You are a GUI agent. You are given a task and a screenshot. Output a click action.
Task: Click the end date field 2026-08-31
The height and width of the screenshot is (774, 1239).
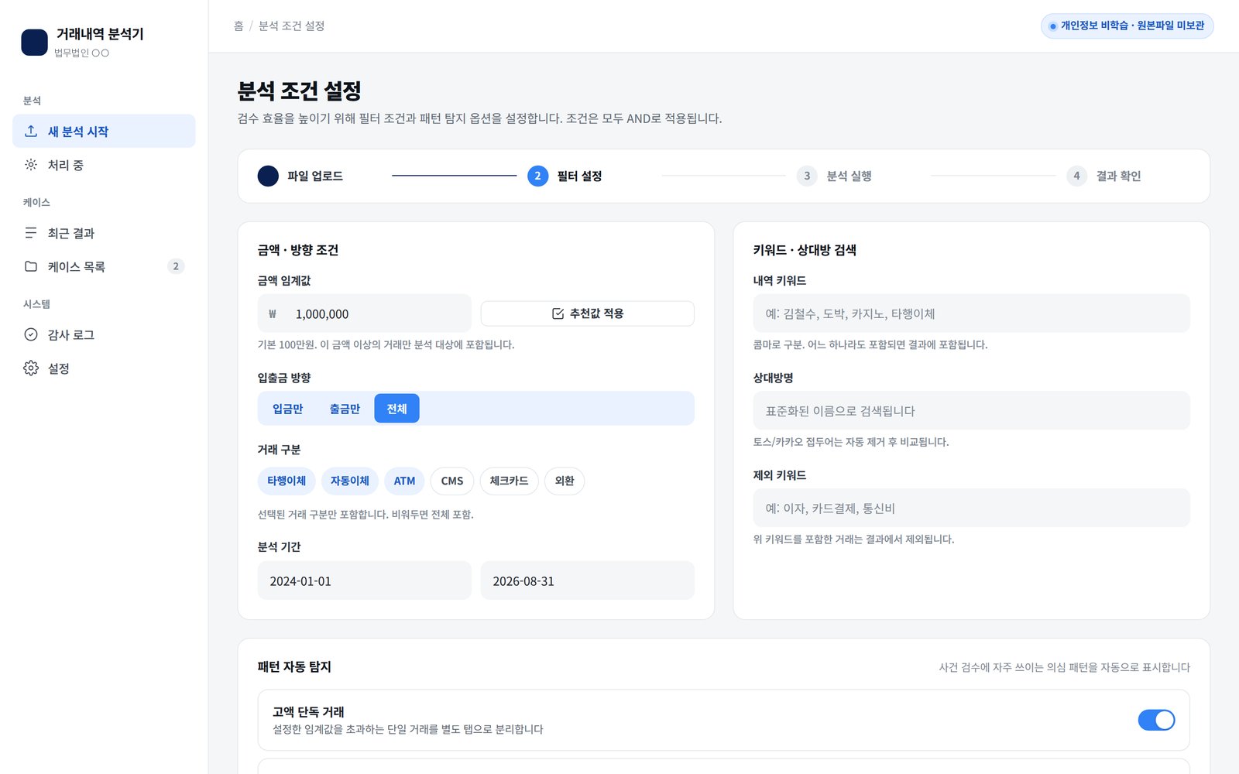pyautogui.click(x=587, y=580)
